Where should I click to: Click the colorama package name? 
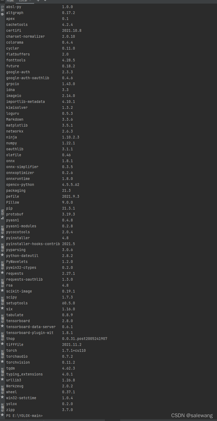click(15, 42)
